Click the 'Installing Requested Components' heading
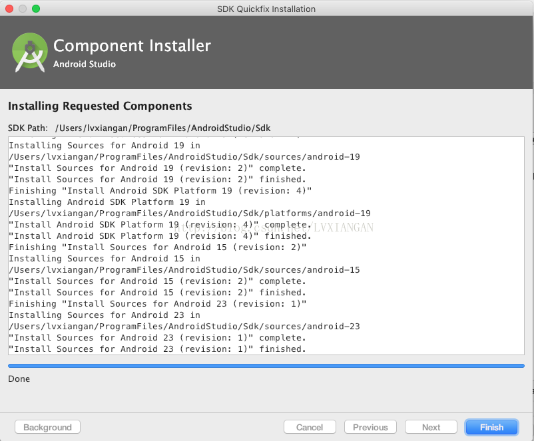 pyautogui.click(x=100, y=106)
